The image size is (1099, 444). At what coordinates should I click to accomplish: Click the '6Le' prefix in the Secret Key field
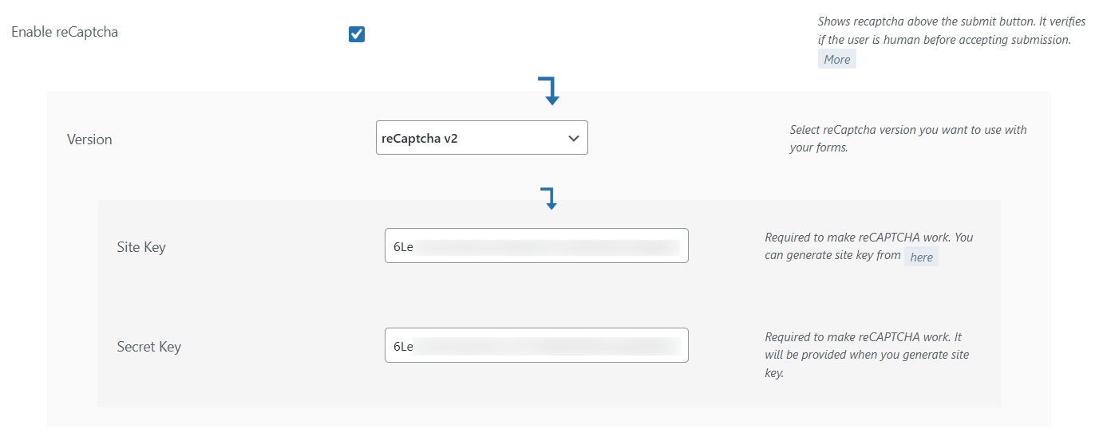tap(403, 347)
